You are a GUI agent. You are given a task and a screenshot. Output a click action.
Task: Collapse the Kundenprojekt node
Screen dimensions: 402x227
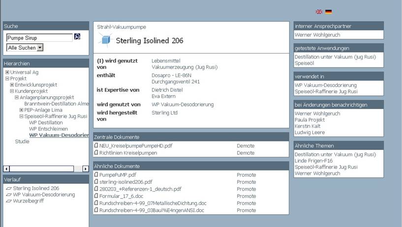(x=12, y=91)
